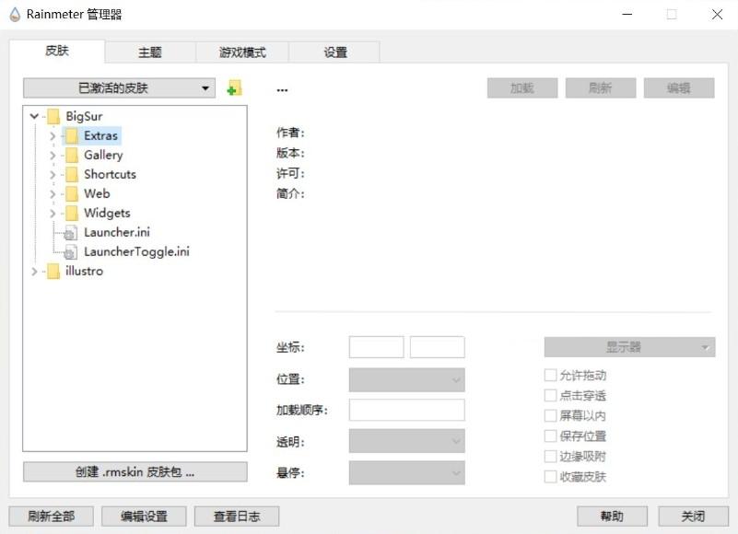738x534 pixels.
Task: Click the Widgets folder icon
Action: (x=72, y=213)
